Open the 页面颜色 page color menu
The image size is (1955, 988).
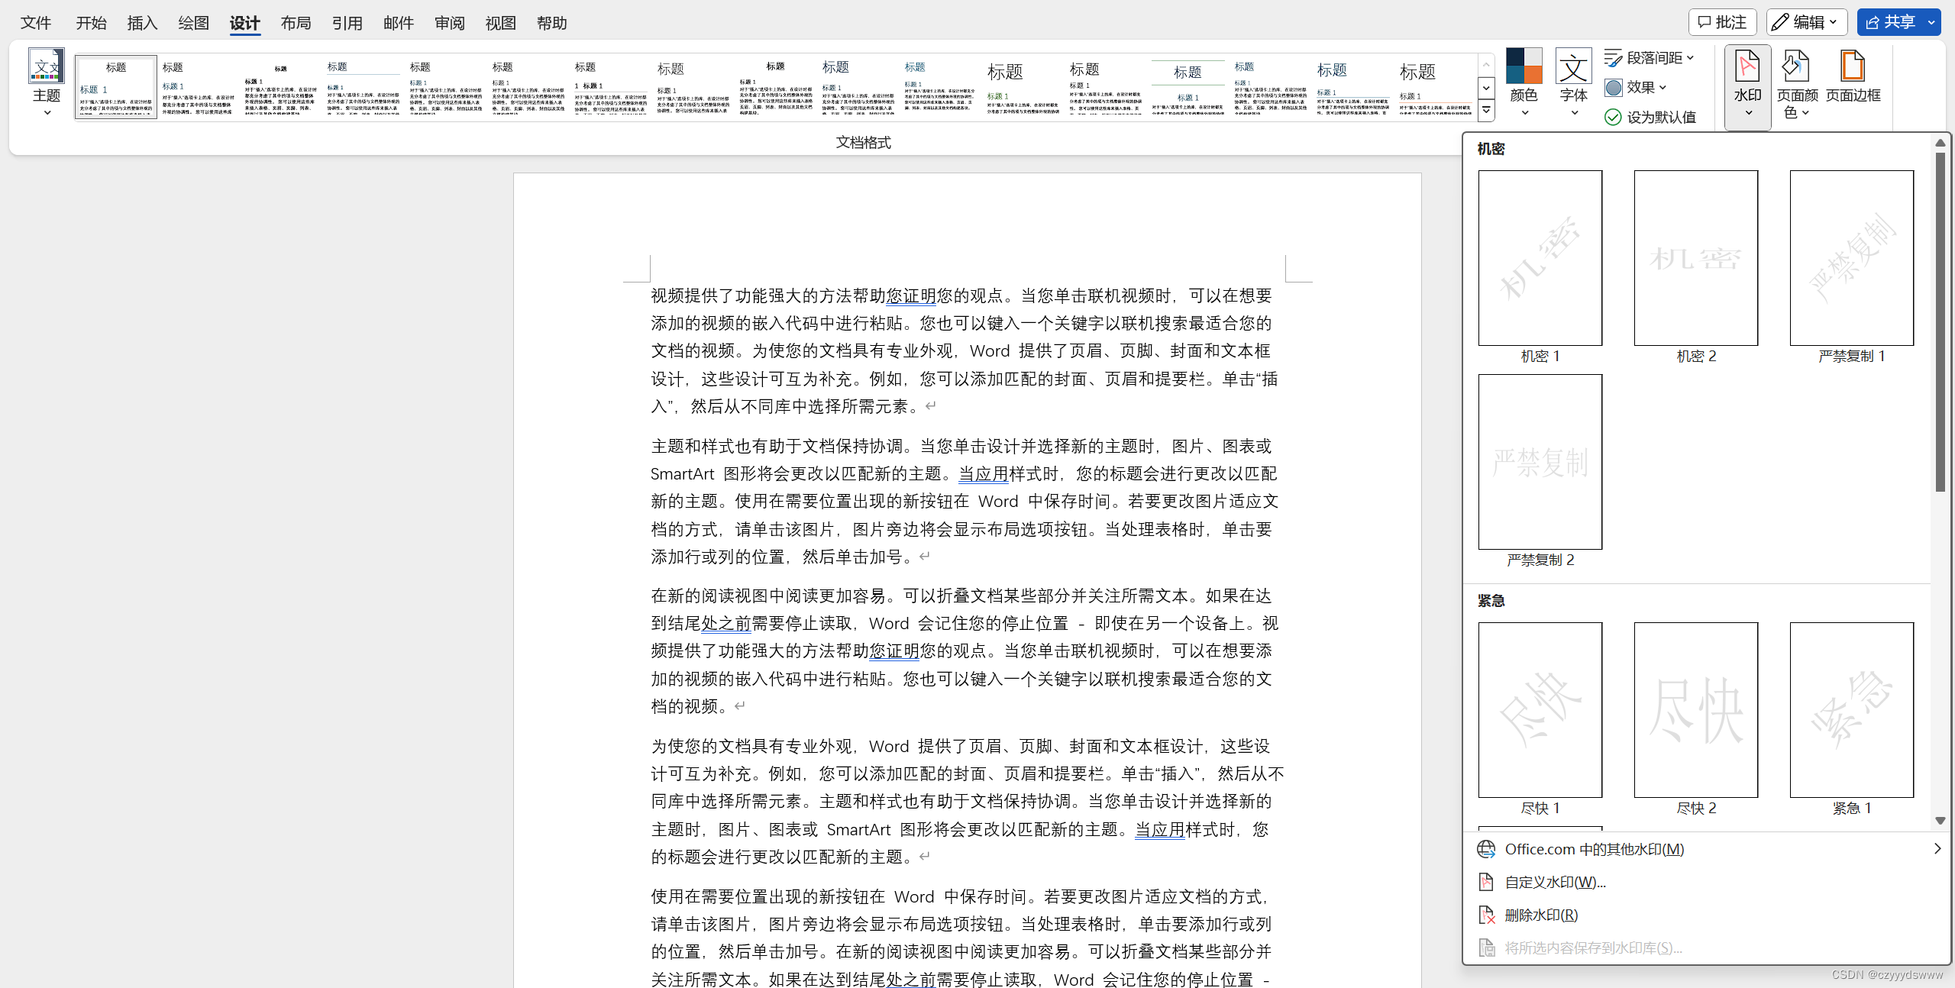pos(1796,84)
